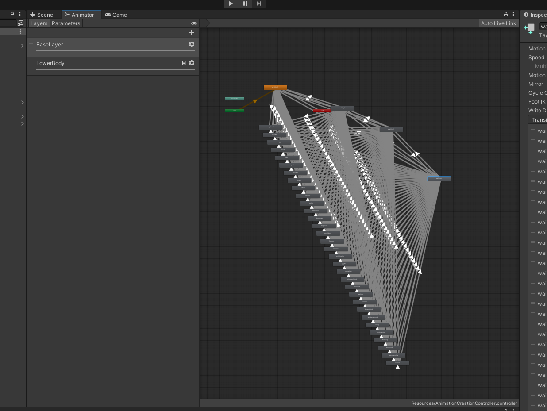The width and height of the screenshot is (547, 411).
Task: Select the angry state node
Action: pyautogui.click(x=279, y=142)
